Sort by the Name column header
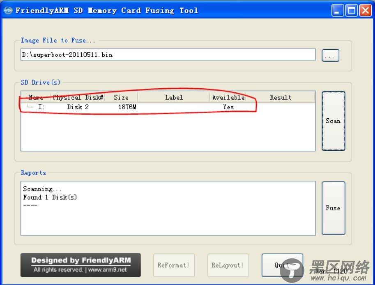Viewport: 375px width, 285px height. point(36,97)
